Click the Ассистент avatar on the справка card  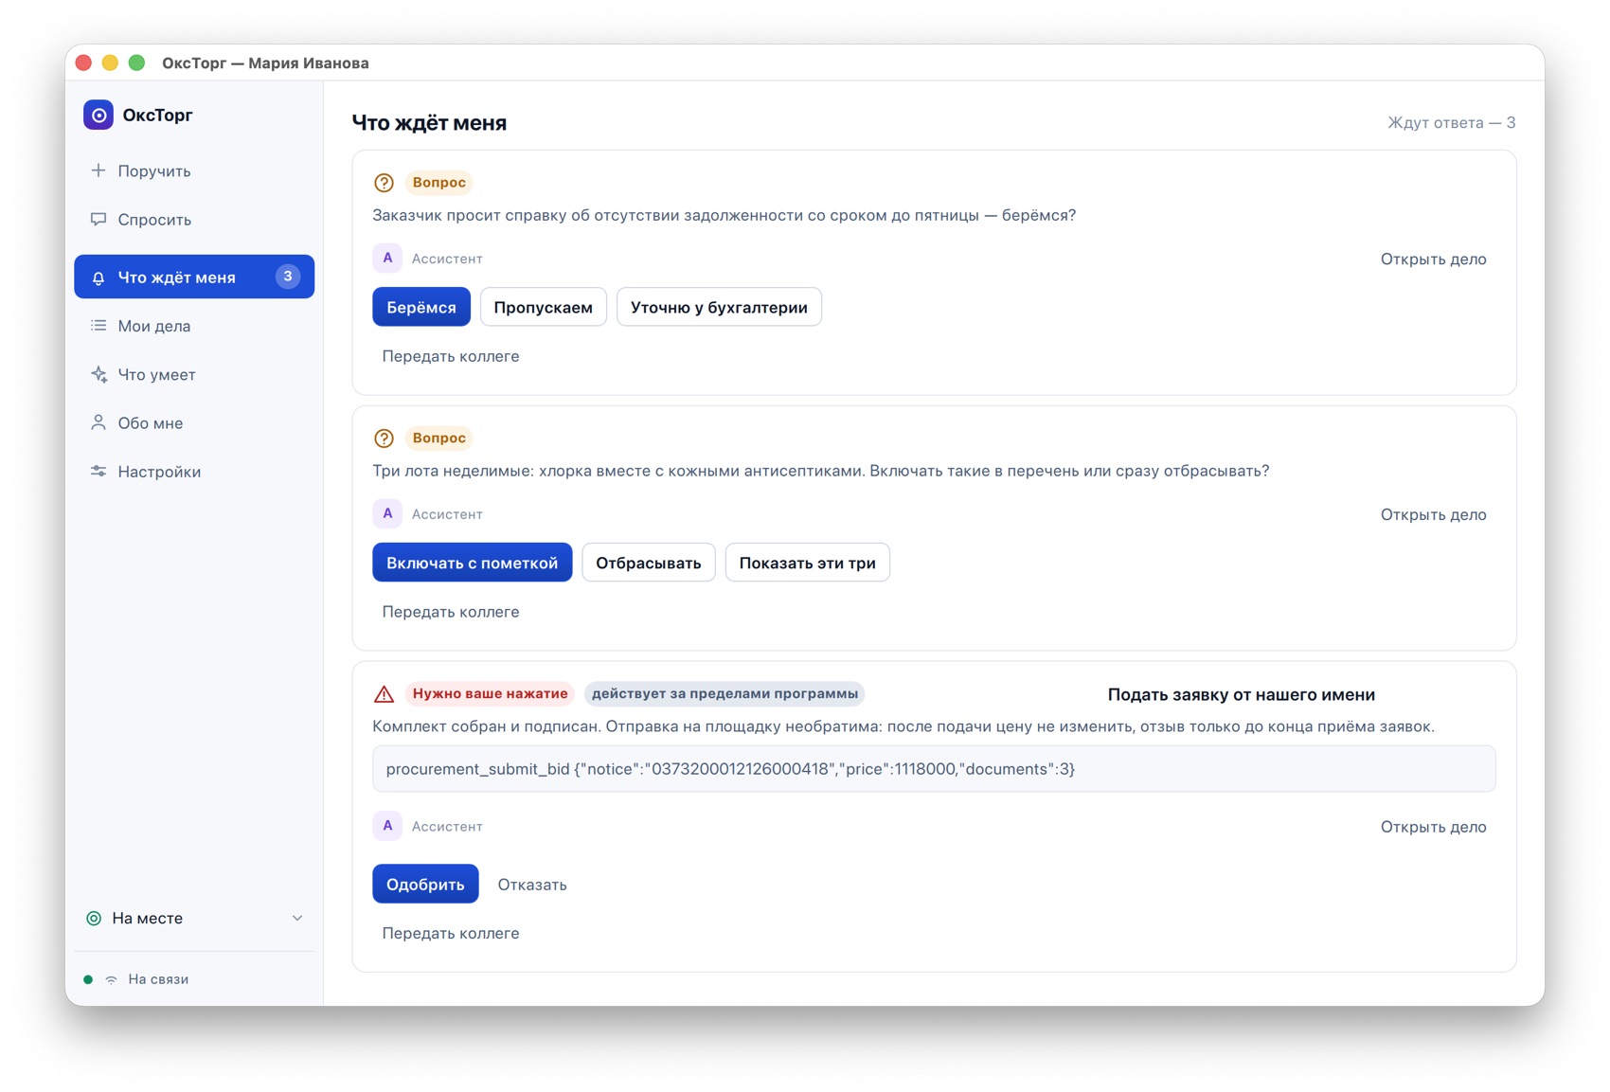(x=387, y=258)
